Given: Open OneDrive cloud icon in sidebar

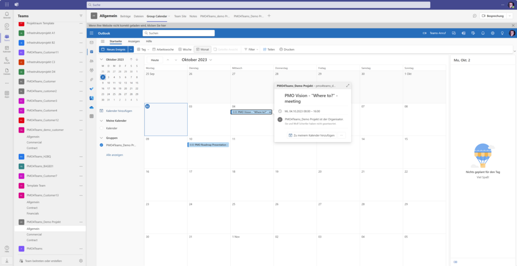Looking at the screenshot, I should click(92, 107).
